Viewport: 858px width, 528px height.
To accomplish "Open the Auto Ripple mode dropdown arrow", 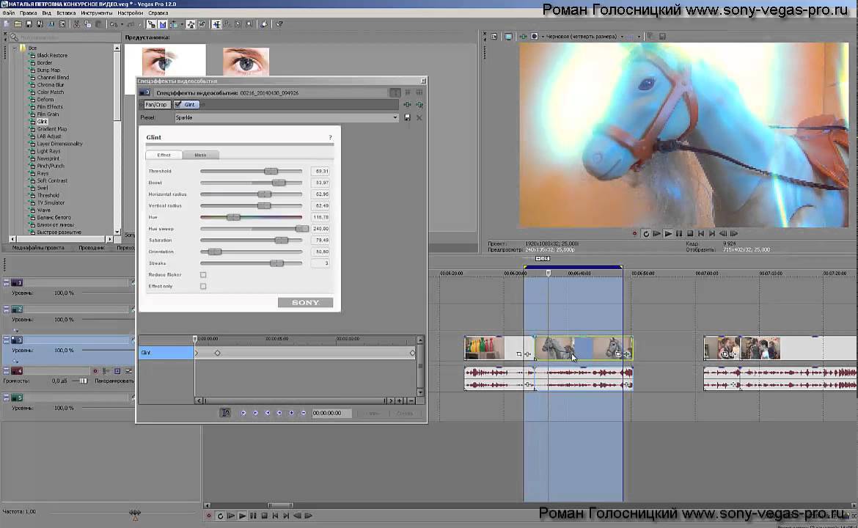I will 181,24.
